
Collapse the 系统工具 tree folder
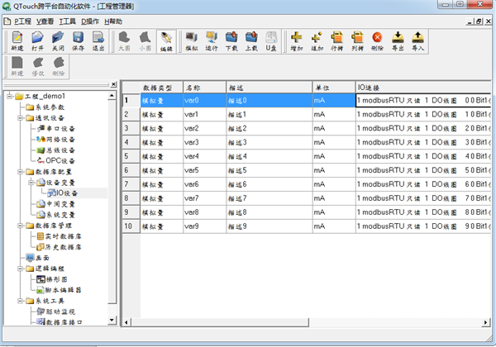point(18,301)
